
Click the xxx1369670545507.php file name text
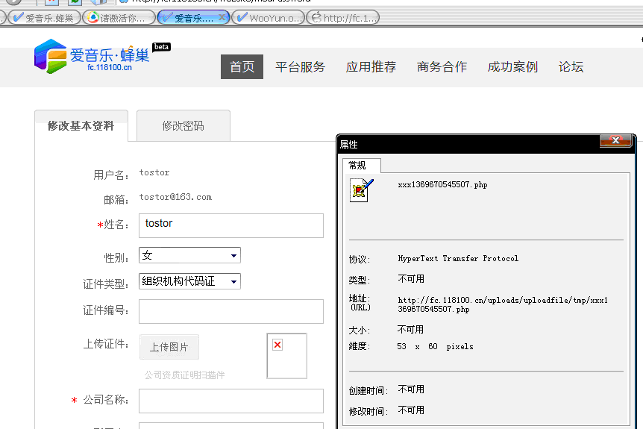[442, 184]
